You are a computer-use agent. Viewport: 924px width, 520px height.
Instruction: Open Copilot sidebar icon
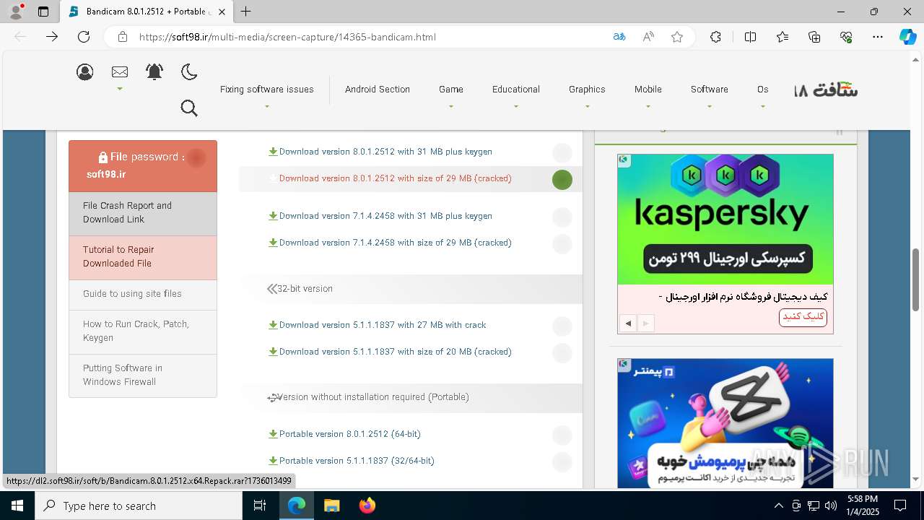907,37
